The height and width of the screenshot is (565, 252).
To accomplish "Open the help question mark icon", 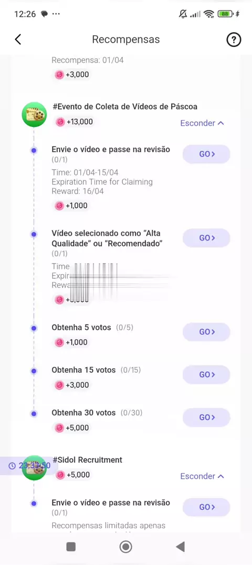I will (234, 39).
